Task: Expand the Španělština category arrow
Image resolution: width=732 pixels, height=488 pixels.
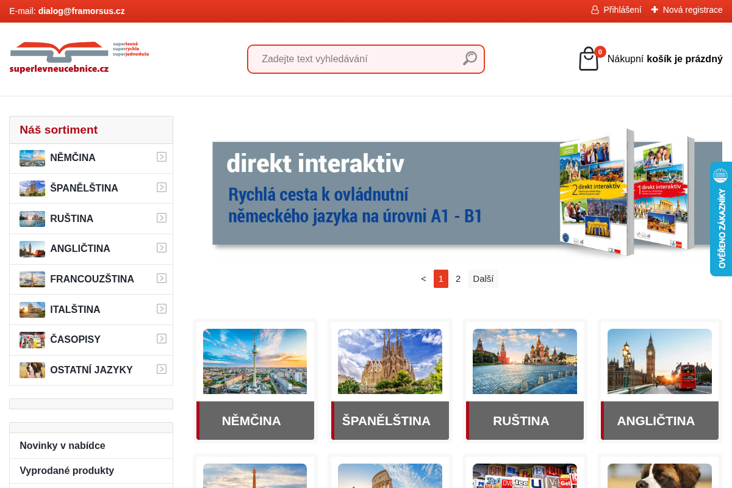Action: 162,187
